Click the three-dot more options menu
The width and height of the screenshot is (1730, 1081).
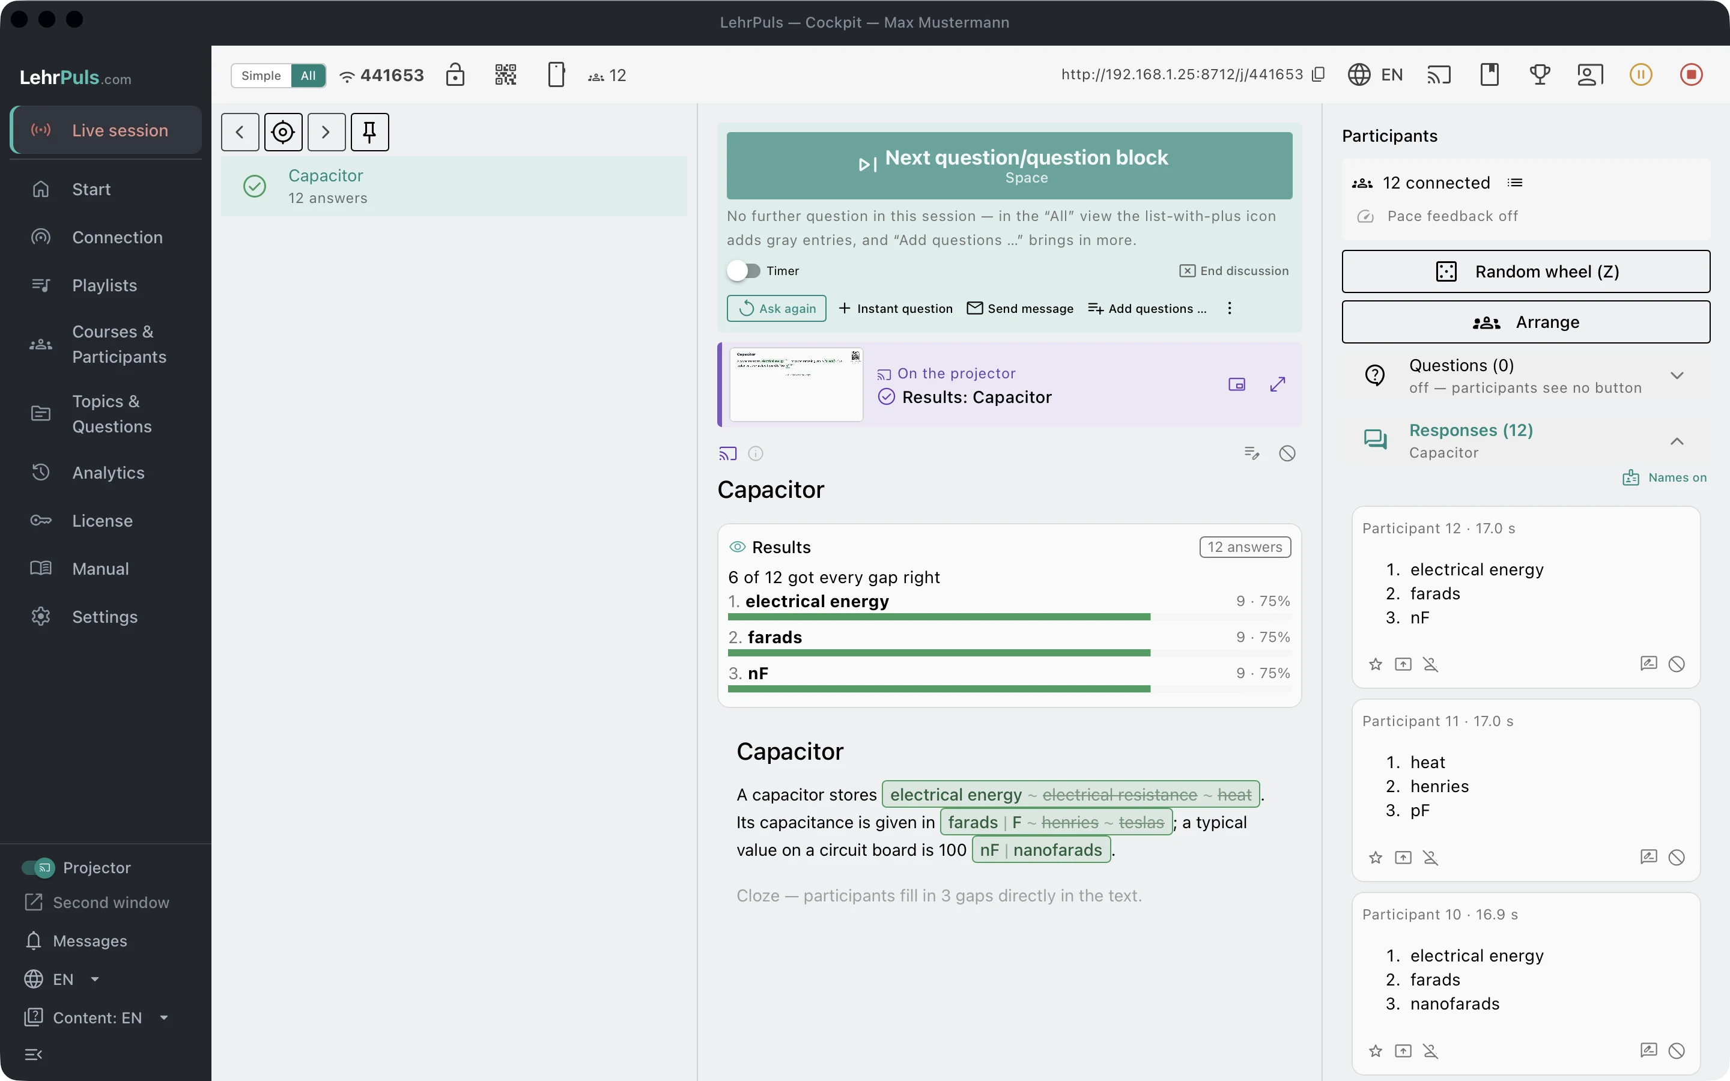(1230, 308)
